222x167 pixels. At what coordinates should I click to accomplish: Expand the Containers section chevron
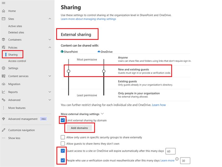click(x=50, y=39)
